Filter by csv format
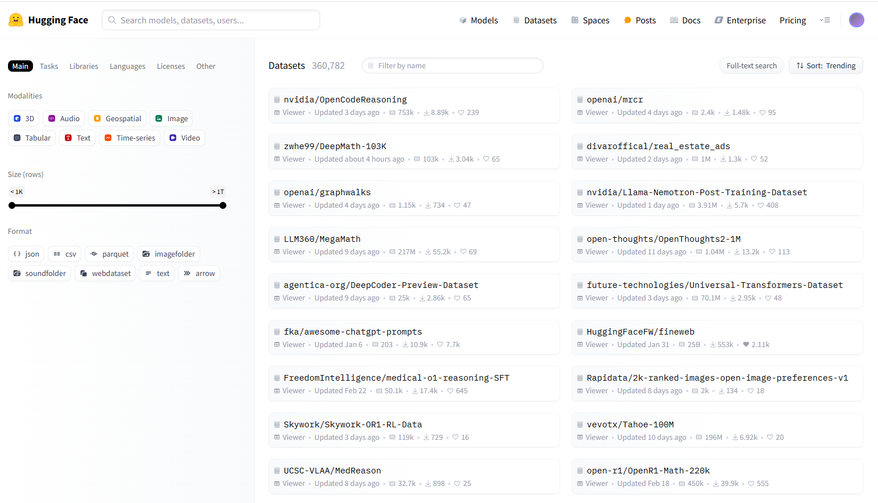 (x=65, y=254)
